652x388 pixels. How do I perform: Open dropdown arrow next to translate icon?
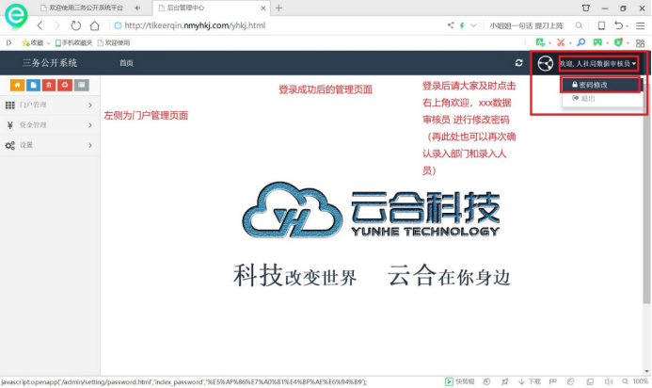[549, 43]
